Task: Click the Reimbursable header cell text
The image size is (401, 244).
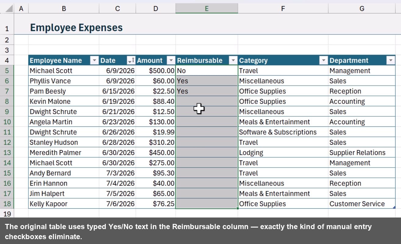Action: point(200,60)
